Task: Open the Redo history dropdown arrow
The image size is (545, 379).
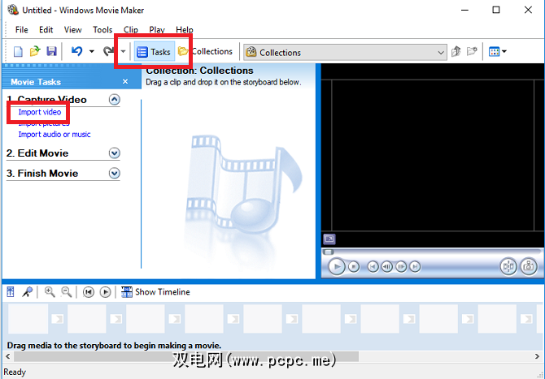Action: coord(123,52)
